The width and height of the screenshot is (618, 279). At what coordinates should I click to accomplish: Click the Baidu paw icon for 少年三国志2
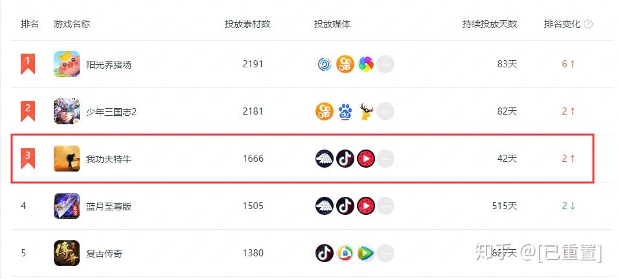pos(345,111)
